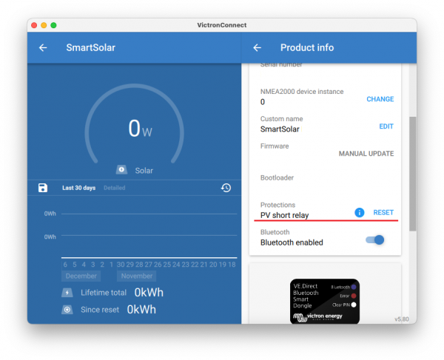Go back from the SmartSolar screen
The width and height of the screenshot is (444, 360).
pyautogui.click(x=43, y=48)
